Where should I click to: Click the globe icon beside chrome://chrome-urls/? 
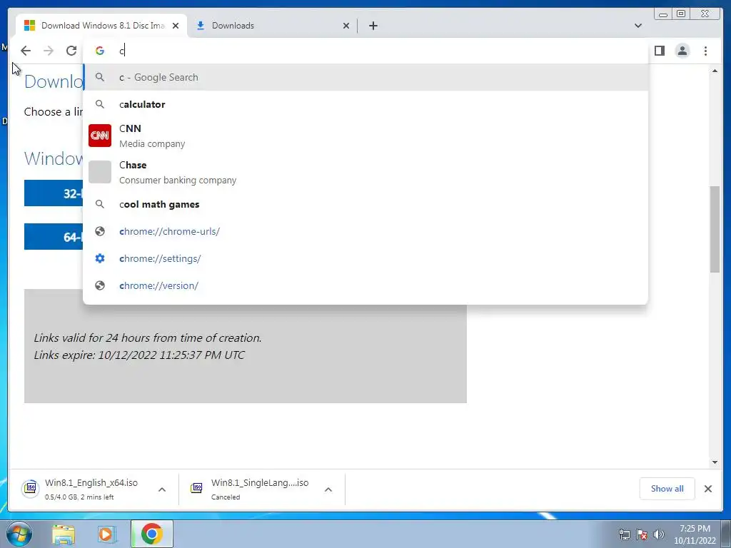pyautogui.click(x=100, y=232)
